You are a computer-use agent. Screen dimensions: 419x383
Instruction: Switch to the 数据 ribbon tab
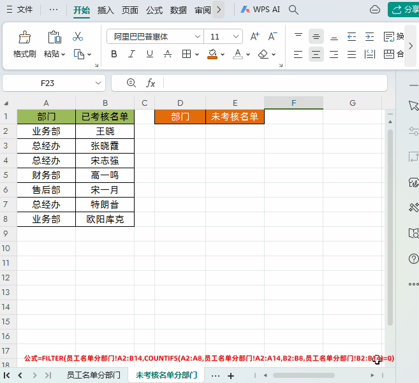click(x=178, y=10)
